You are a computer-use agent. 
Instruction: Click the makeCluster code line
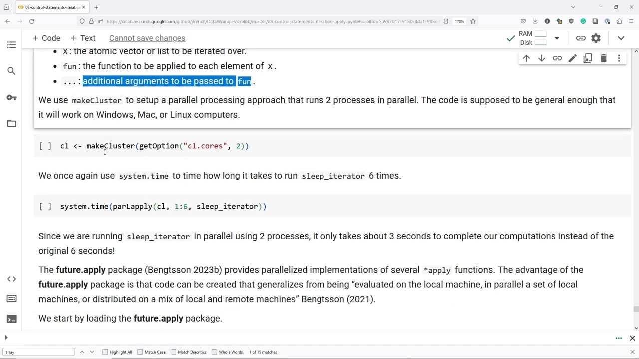click(x=154, y=146)
